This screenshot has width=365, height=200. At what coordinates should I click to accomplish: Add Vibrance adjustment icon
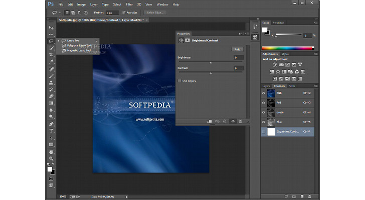tap(300, 64)
